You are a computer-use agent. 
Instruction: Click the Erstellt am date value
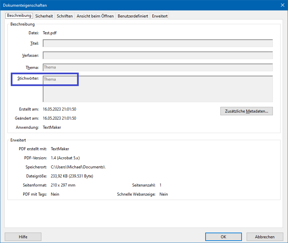coord(59,109)
